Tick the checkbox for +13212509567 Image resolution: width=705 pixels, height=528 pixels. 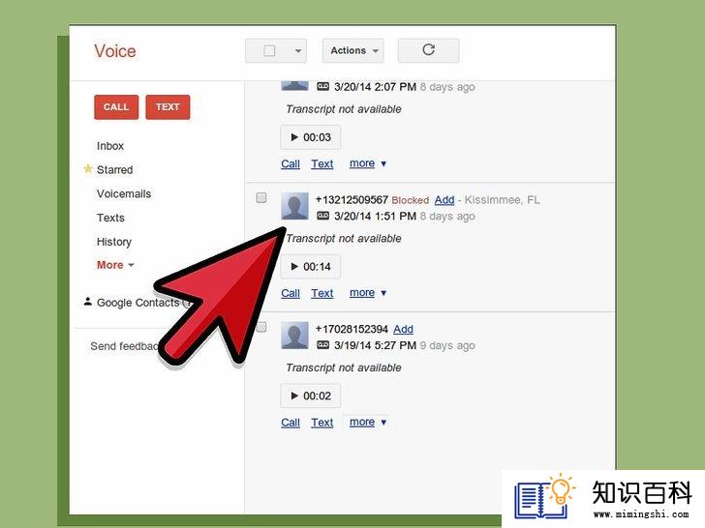click(261, 198)
